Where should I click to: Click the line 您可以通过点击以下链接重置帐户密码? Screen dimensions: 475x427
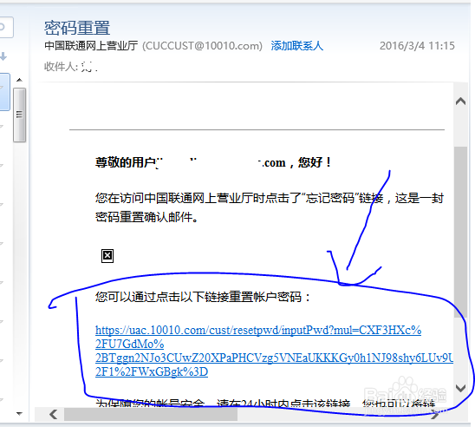coord(203,297)
